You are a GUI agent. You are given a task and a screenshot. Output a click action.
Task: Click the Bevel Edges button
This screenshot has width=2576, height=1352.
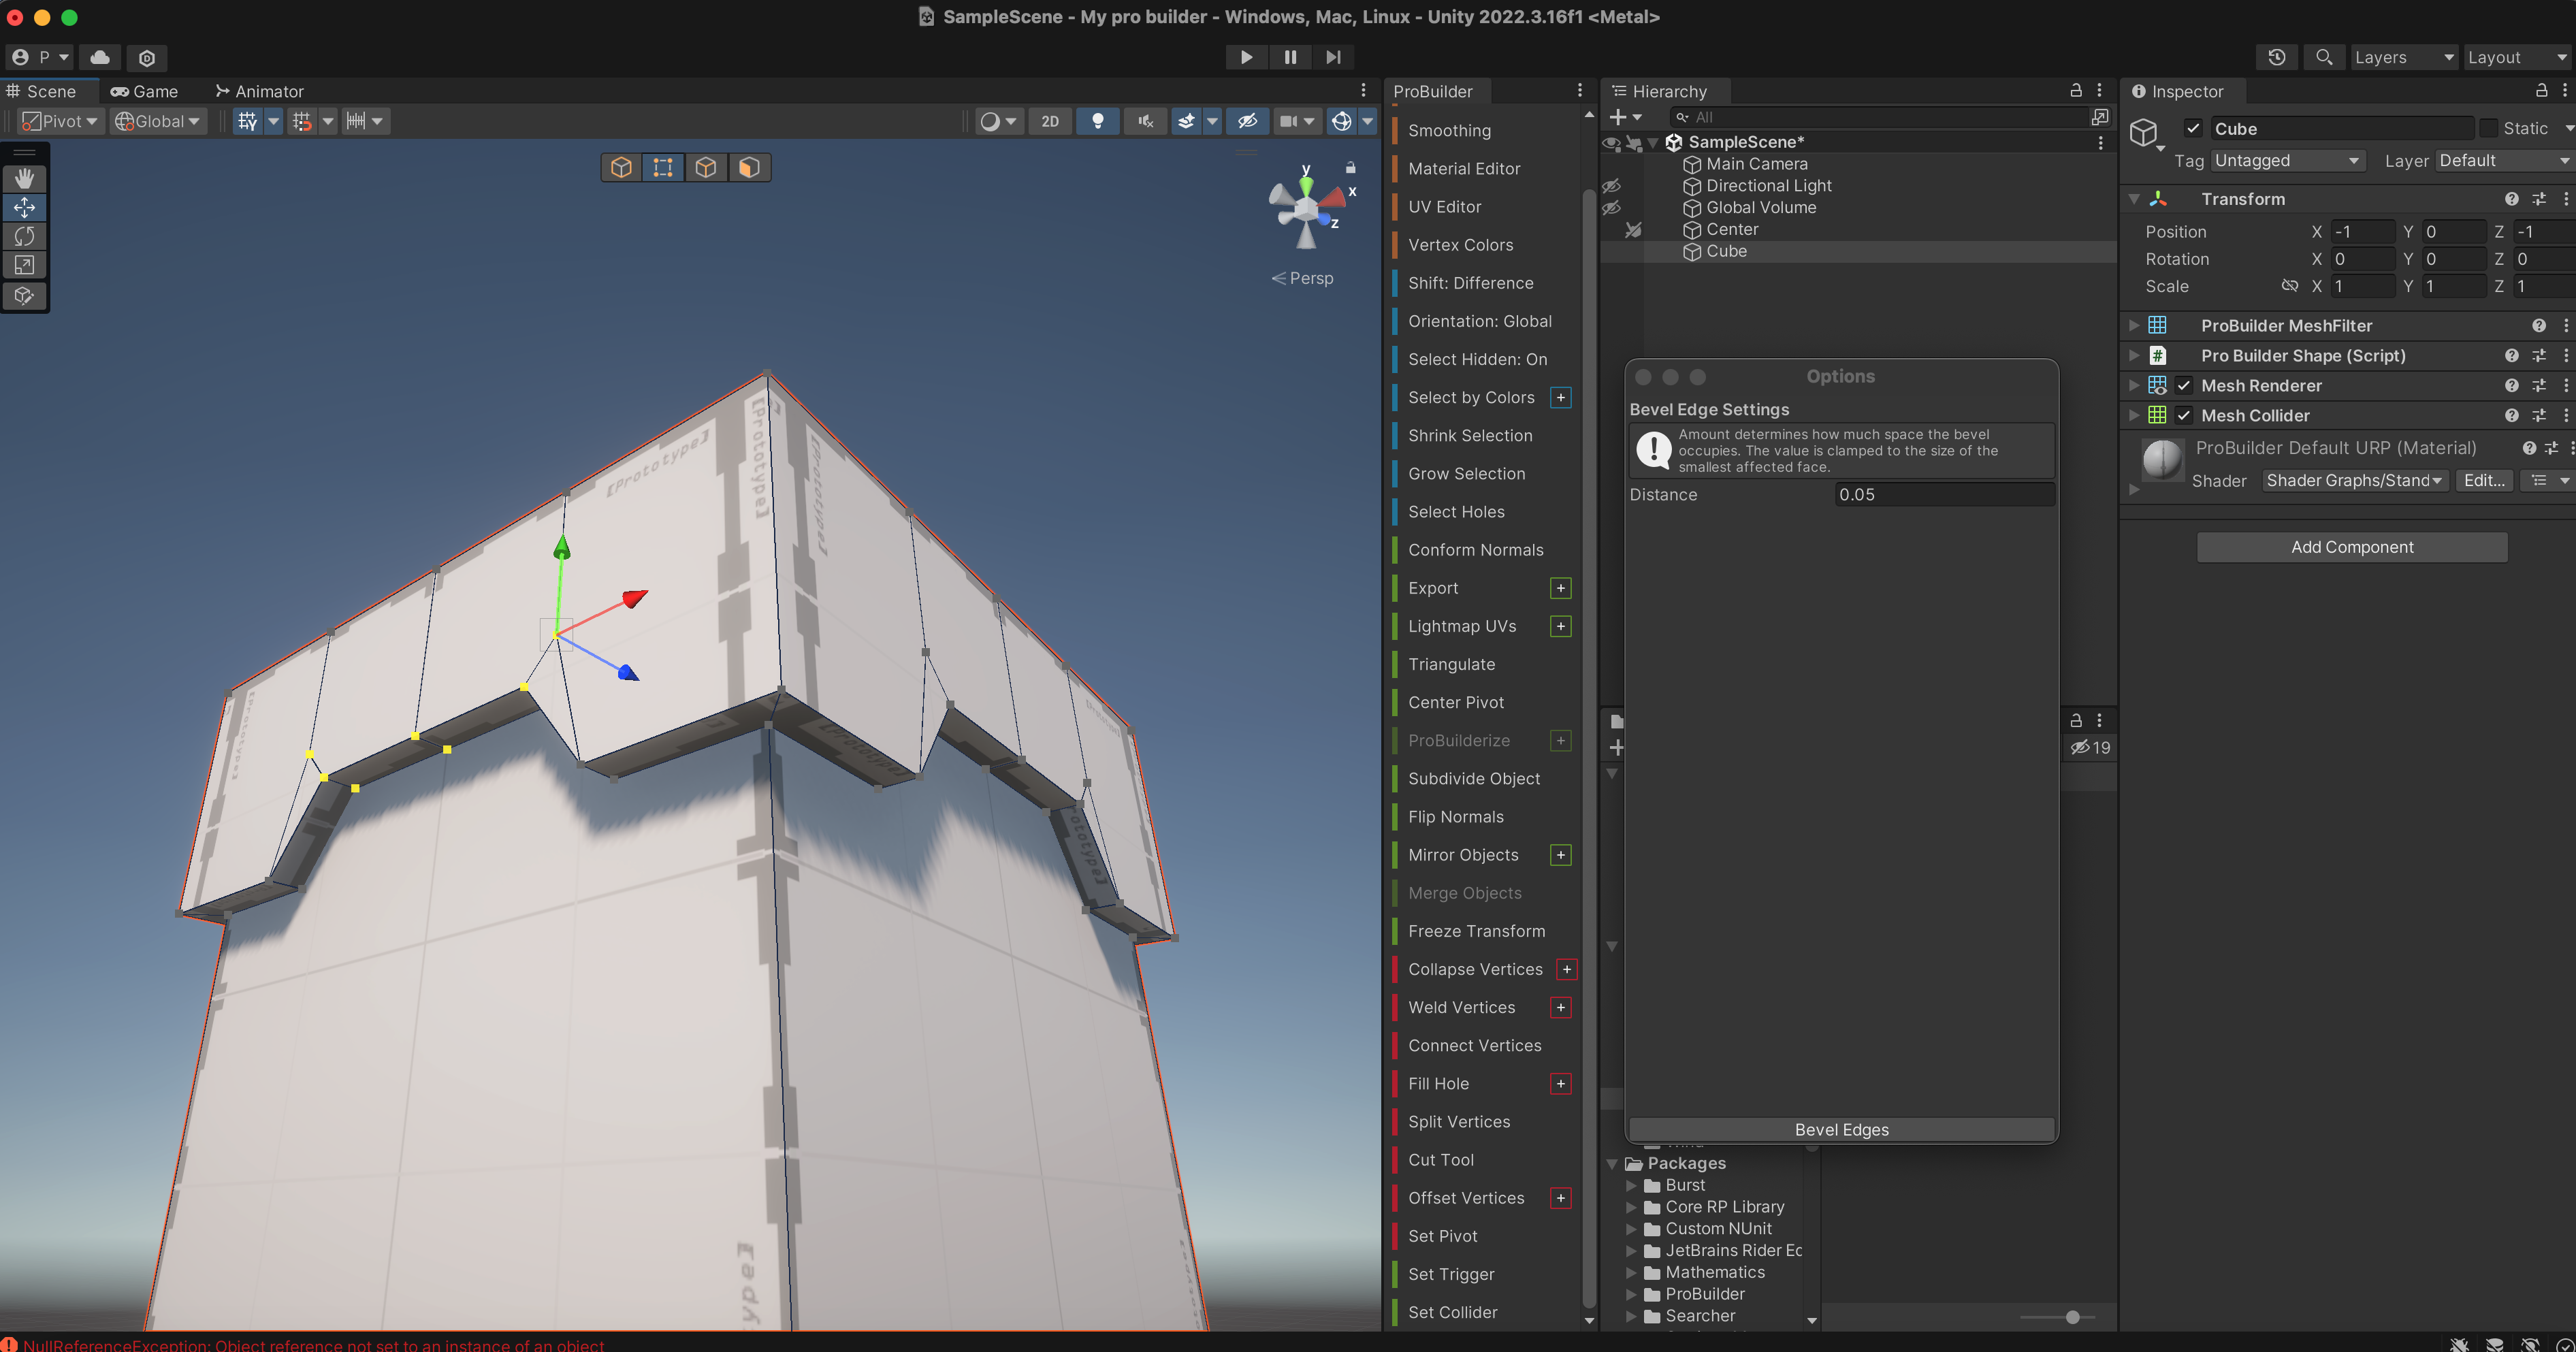(x=1841, y=1129)
